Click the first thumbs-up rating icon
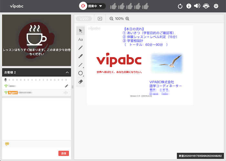 point(113,6)
